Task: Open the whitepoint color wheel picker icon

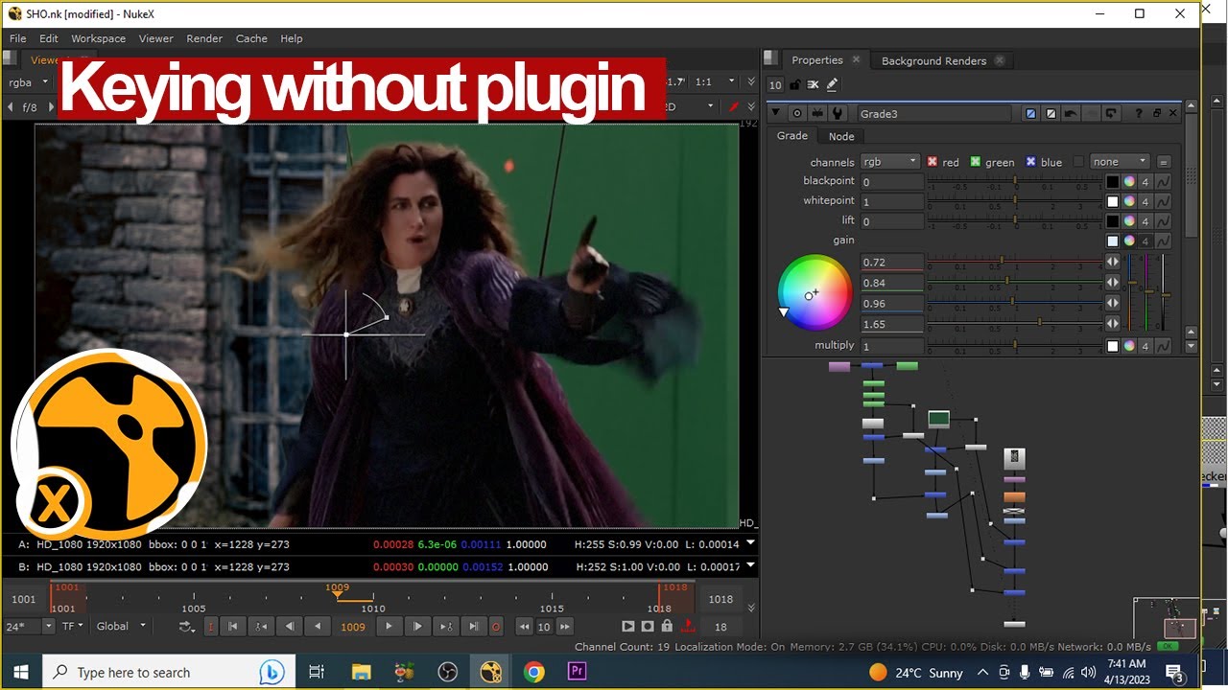Action: tap(1129, 201)
